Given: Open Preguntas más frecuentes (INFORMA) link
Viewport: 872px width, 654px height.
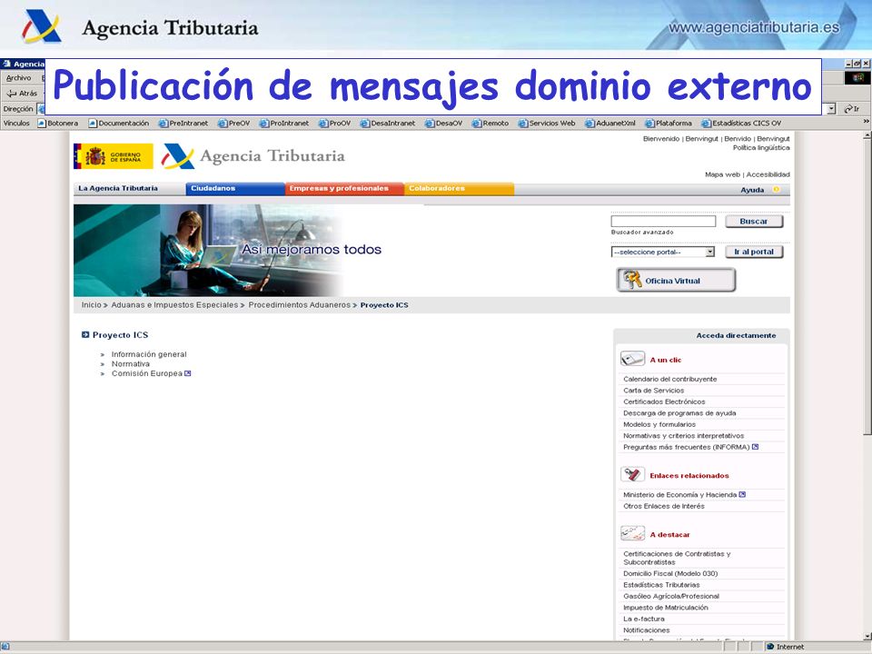Looking at the screenshot, I should (x=687, y=447).
